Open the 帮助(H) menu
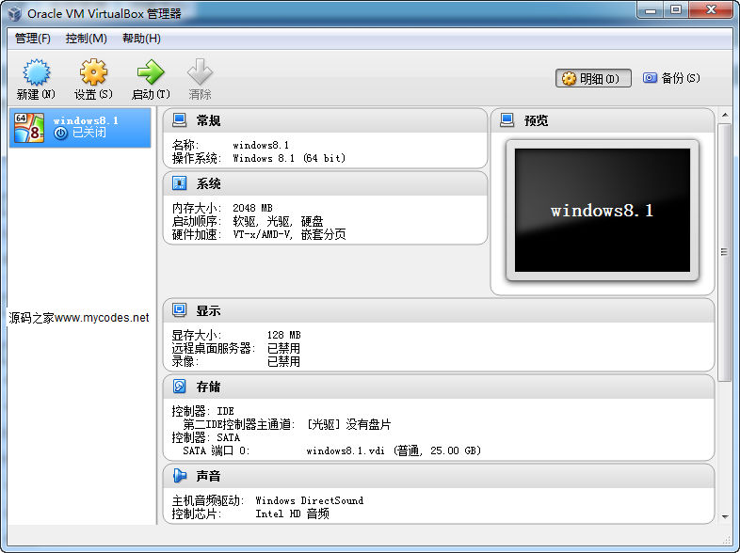 pos(141,39)
